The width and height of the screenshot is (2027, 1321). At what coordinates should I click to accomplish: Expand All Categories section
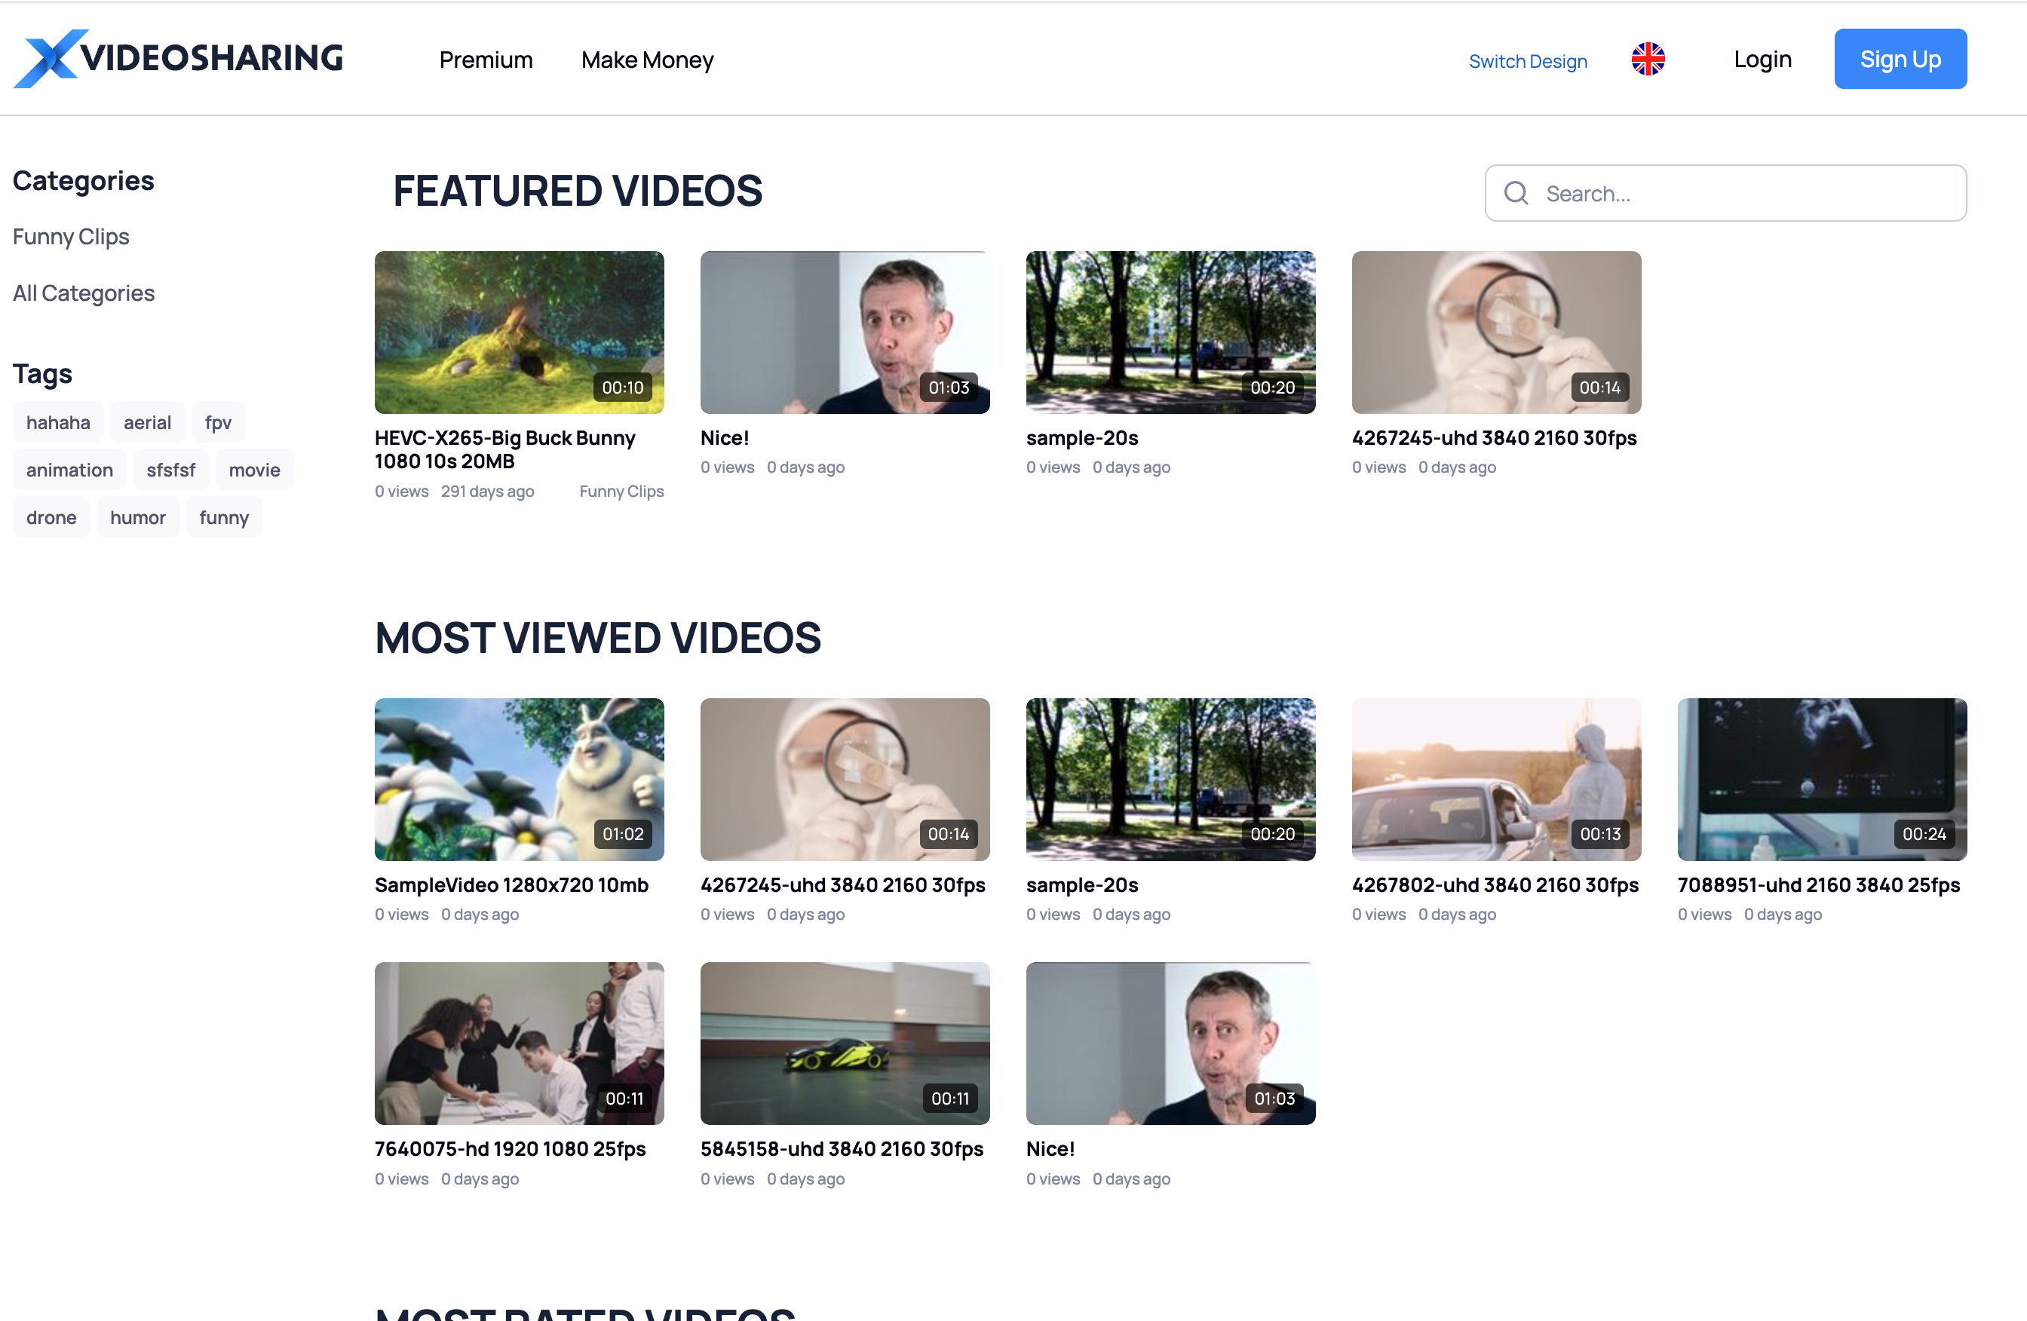[x=83, y=291]
